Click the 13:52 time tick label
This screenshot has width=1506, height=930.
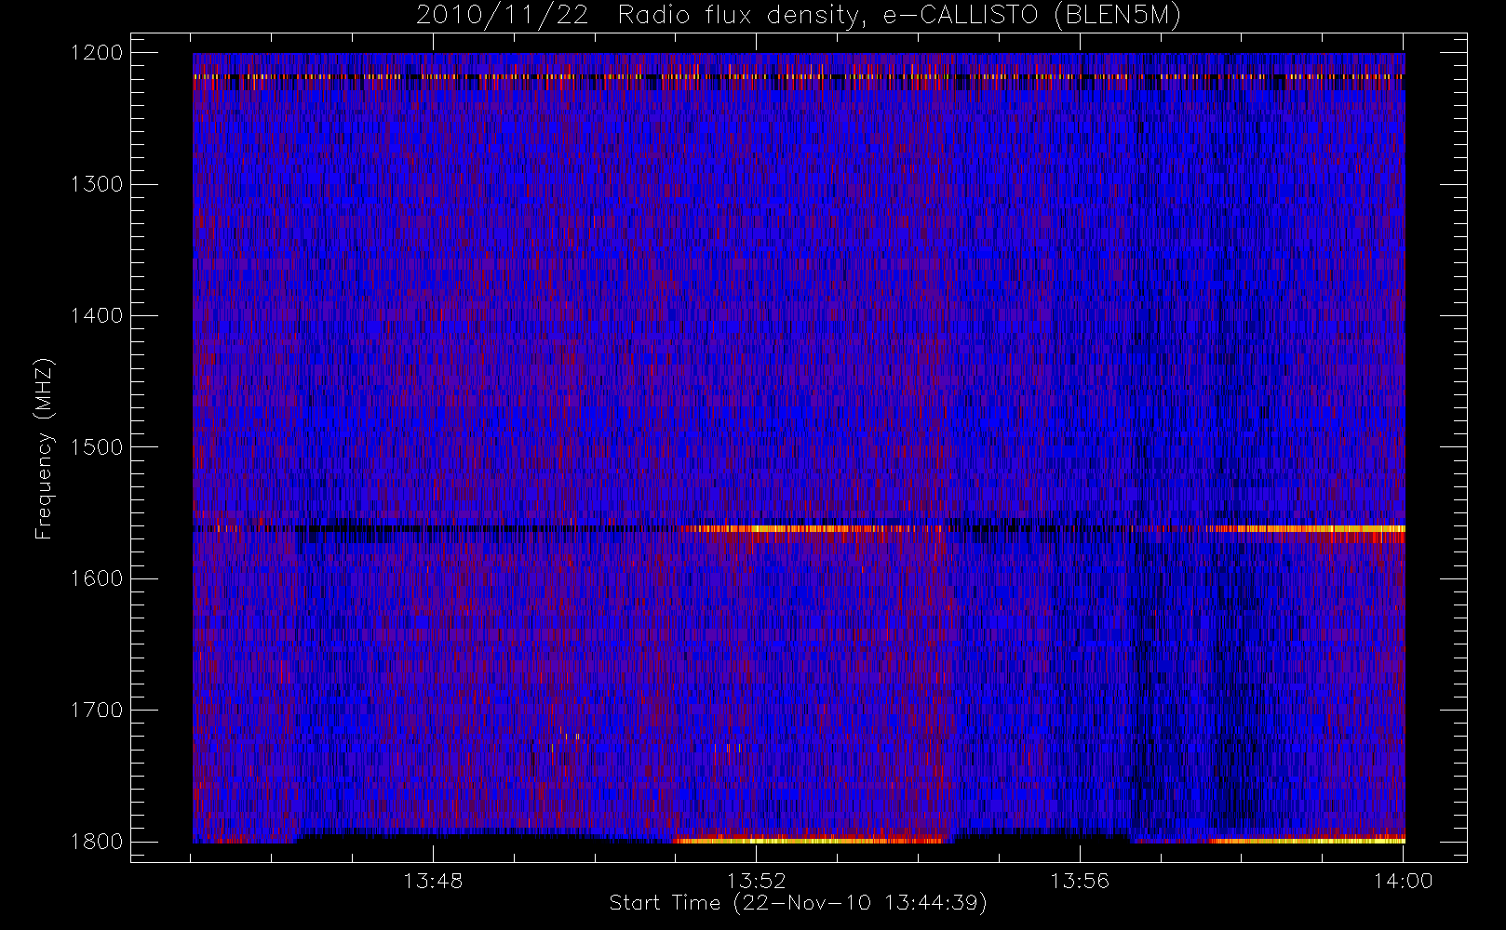(757, 880)
